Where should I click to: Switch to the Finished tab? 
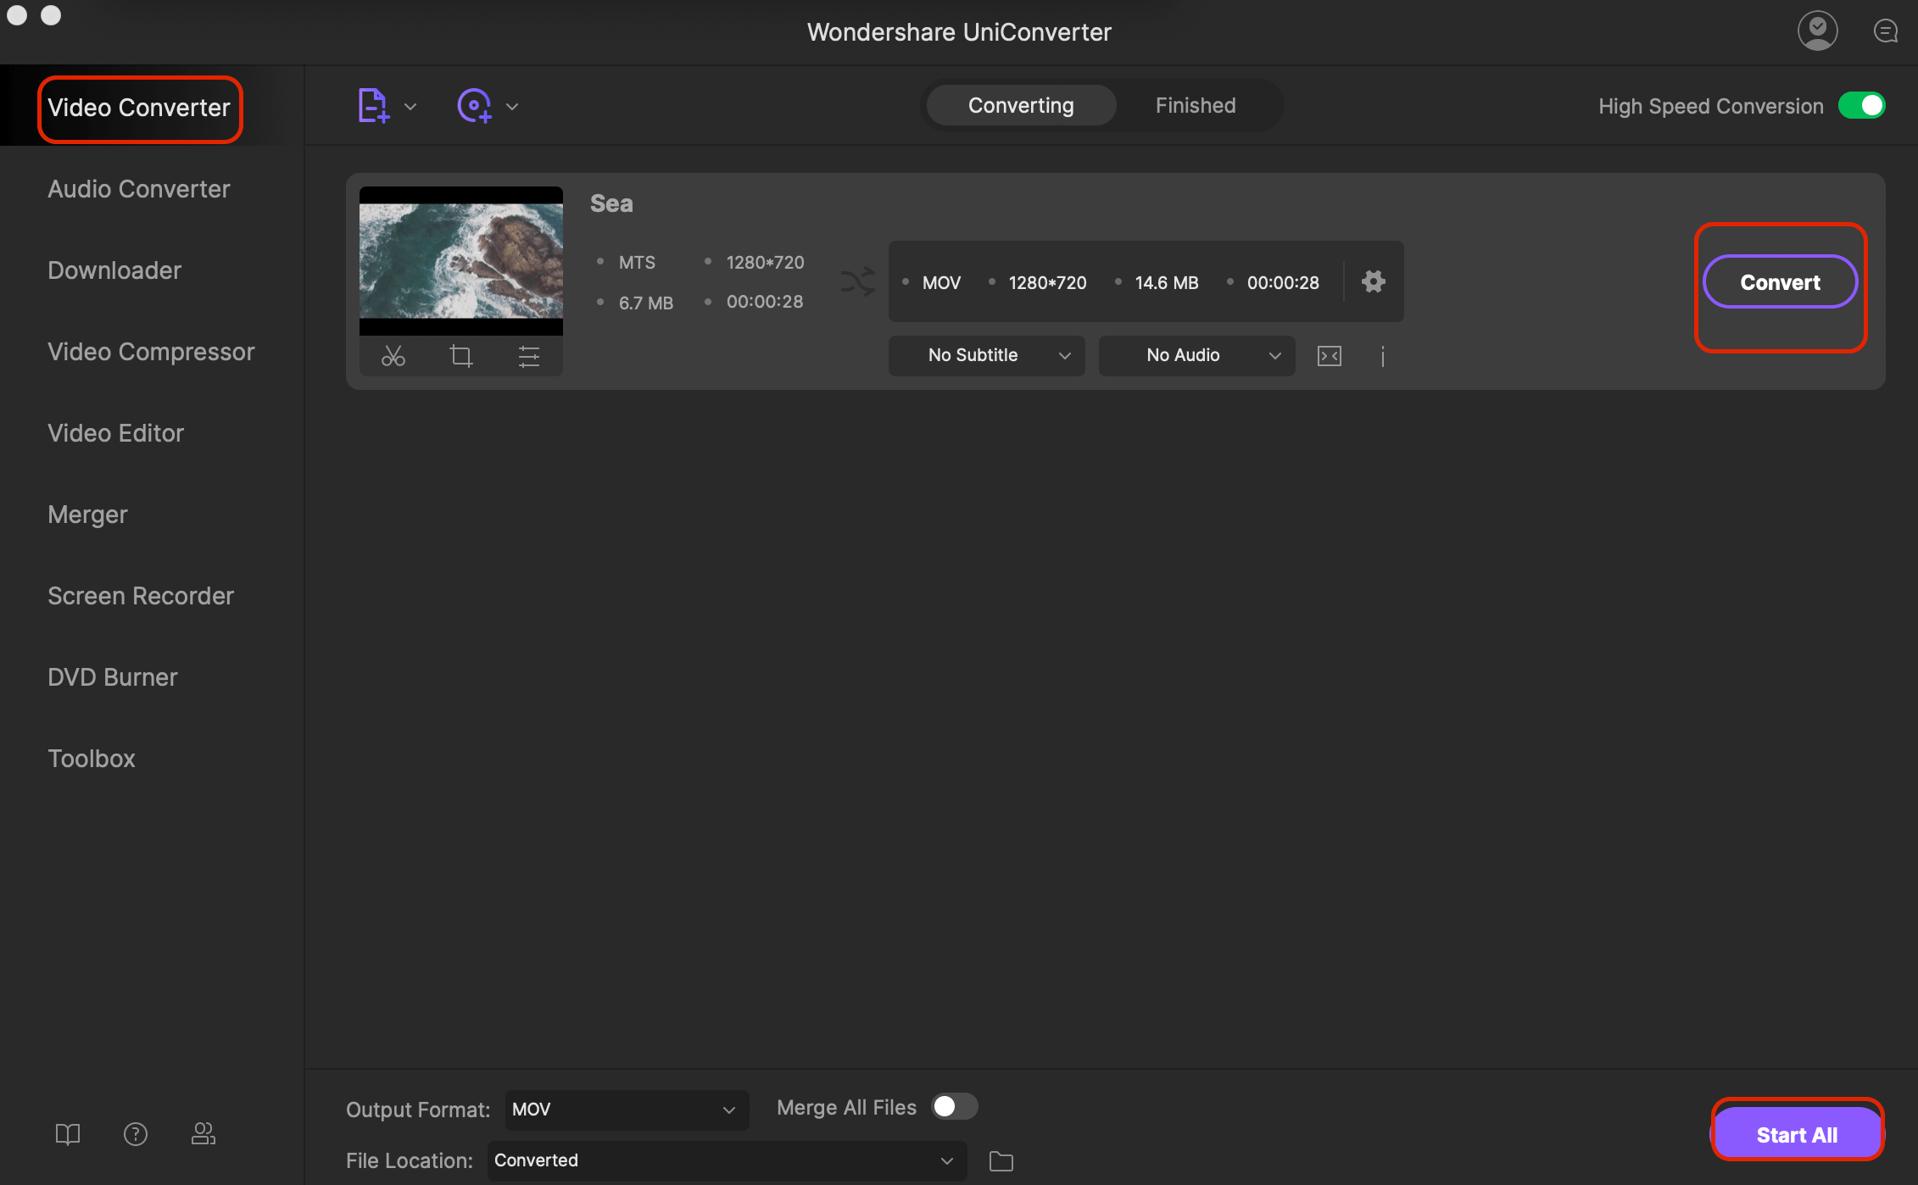[1193, 104]
